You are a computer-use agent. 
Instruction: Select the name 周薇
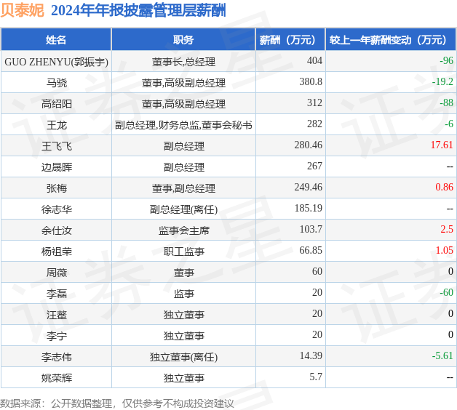[x=57, y=273]
